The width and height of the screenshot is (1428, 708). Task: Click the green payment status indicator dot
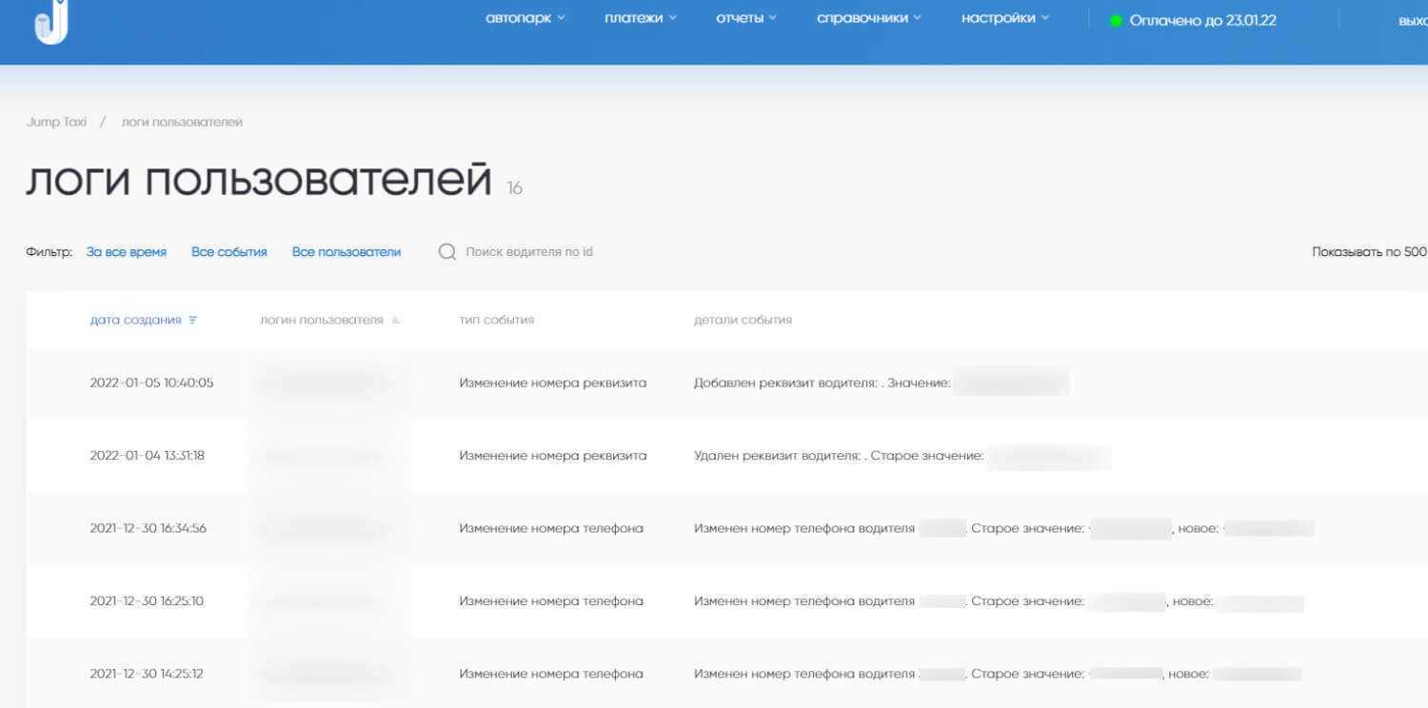[1116, 20]
